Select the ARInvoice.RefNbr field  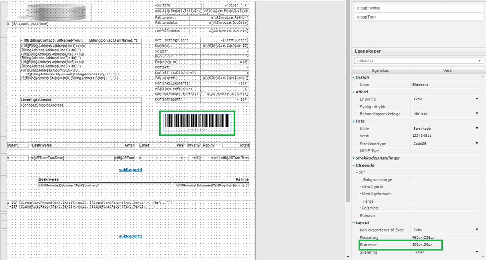pyautogui.click(x=219, y=18)
